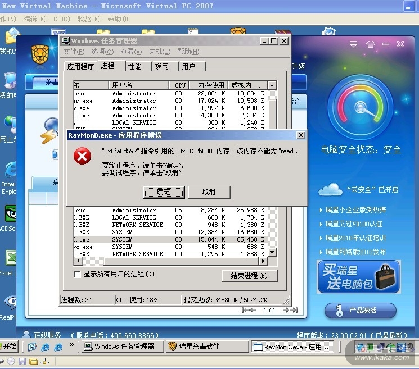
Task: Select the ACDSee eye desktop icon
Action: coord(11,213)
